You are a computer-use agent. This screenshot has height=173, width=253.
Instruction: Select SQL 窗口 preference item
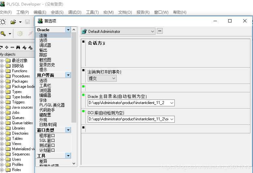[47, 140]
